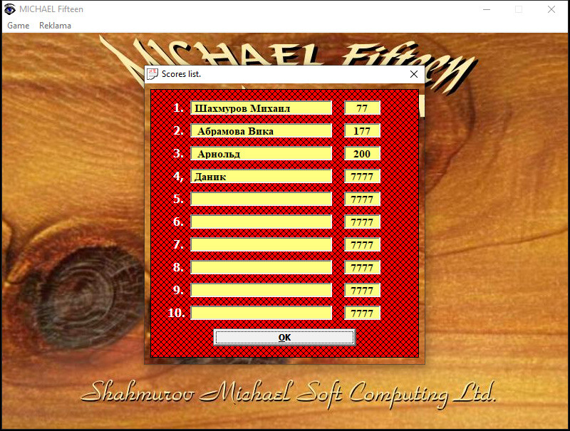Click the 7777 score in row 5
This screenshot has width=570, height=431.
click(362, 199)
